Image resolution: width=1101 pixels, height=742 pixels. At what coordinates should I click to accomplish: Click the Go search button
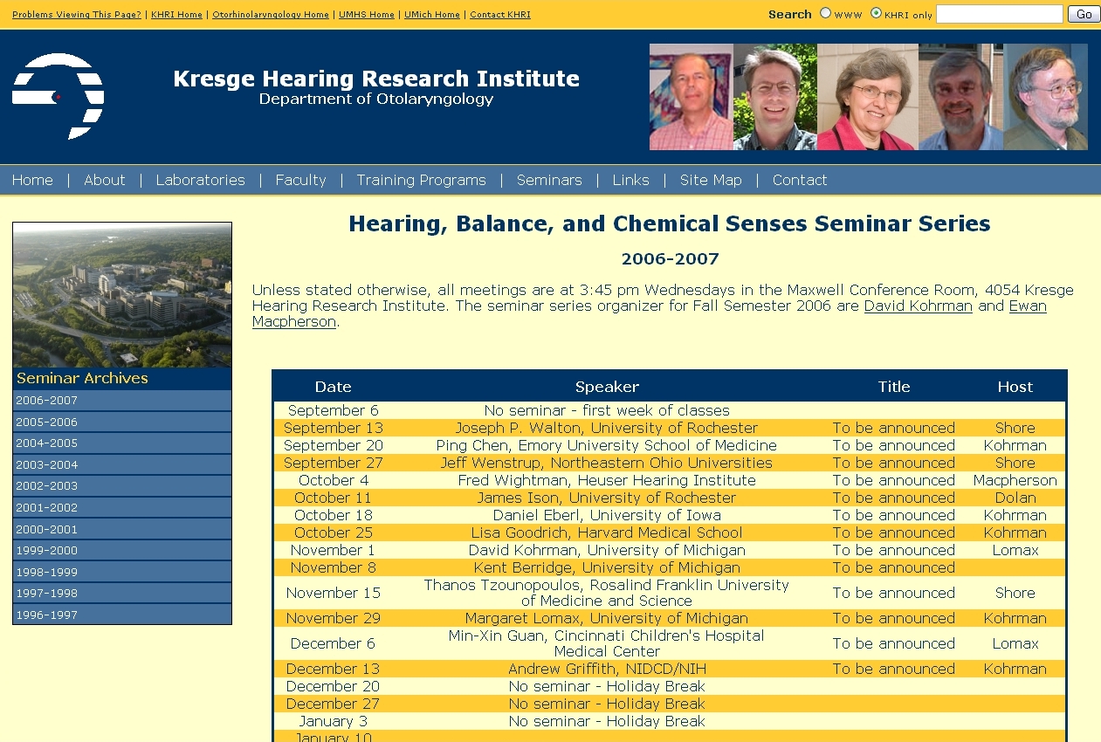(1084, 14)
